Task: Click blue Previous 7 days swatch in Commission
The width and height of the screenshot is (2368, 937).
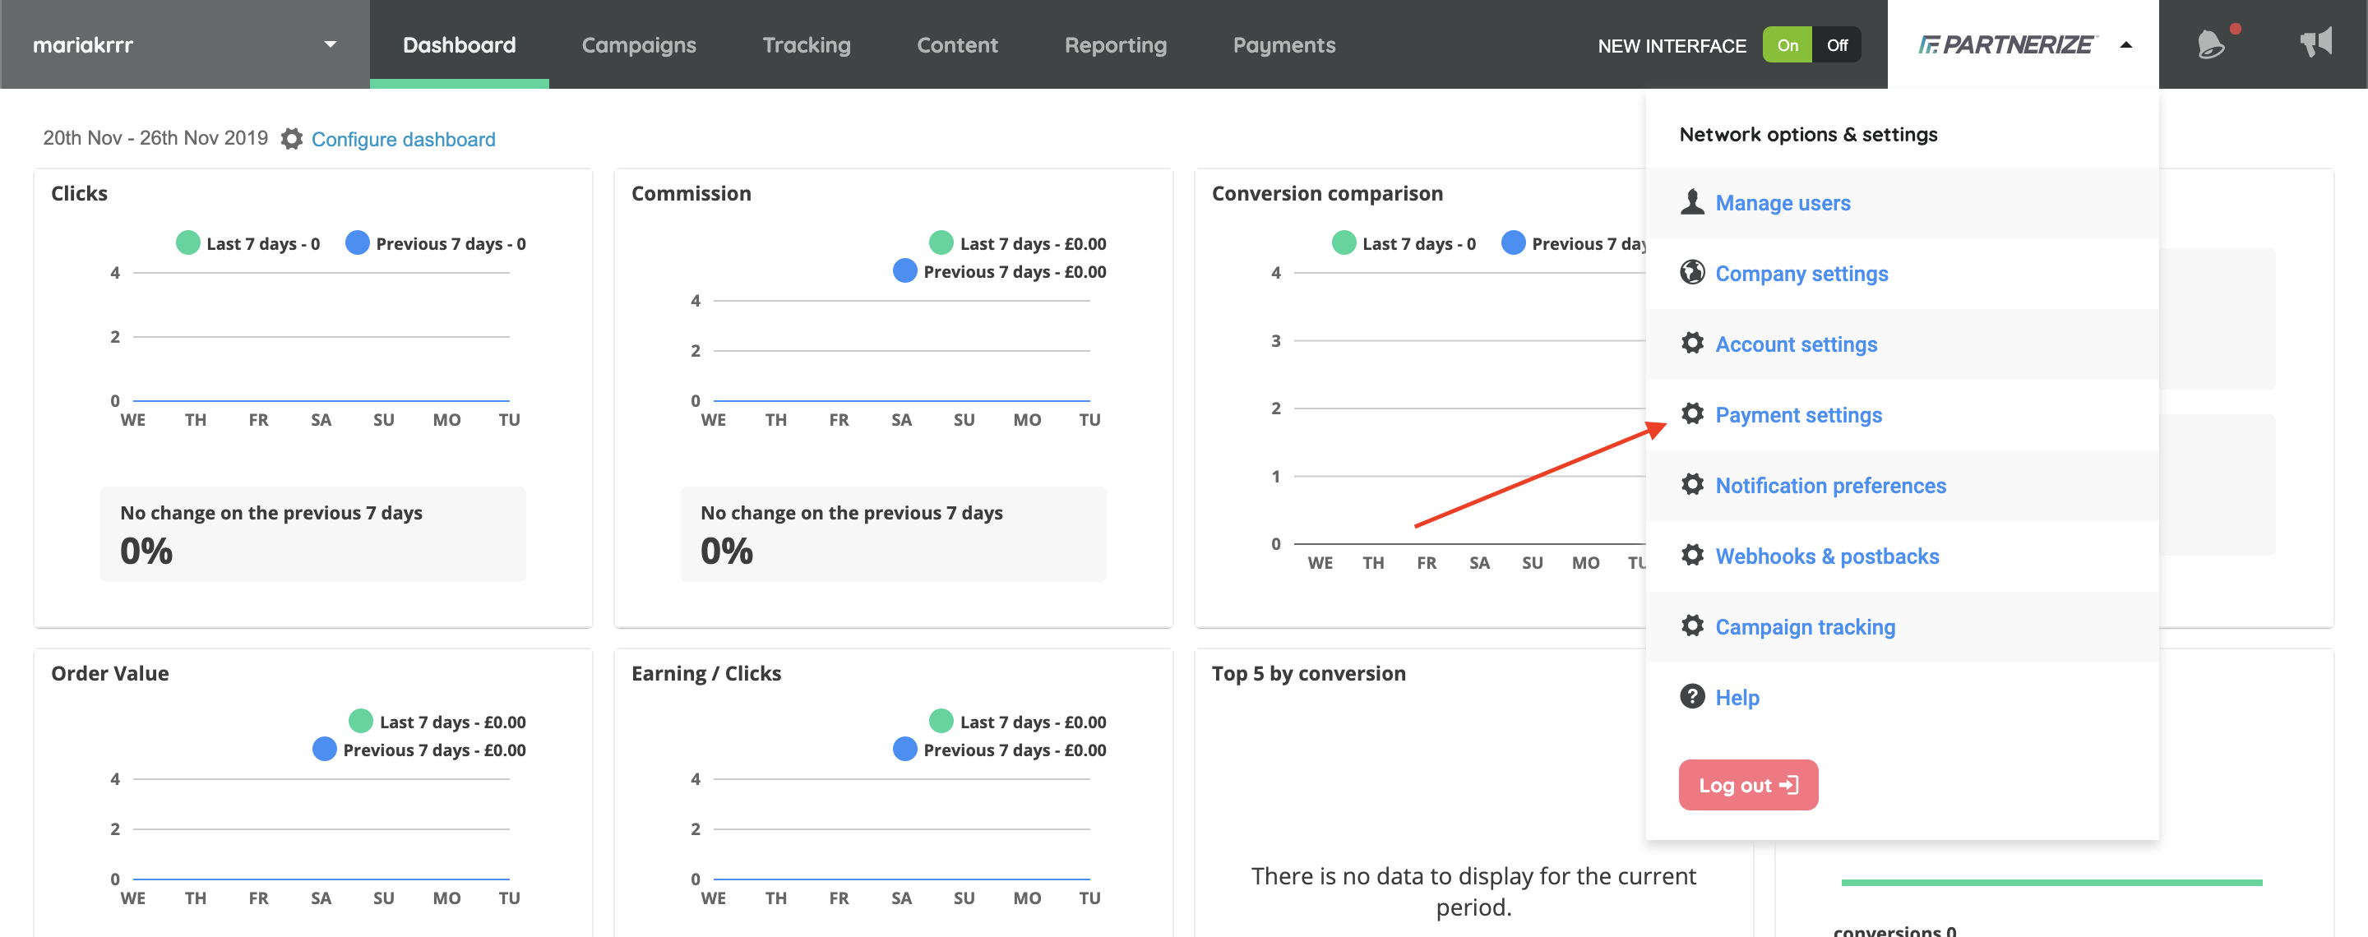Action: (x=904, y=271)
